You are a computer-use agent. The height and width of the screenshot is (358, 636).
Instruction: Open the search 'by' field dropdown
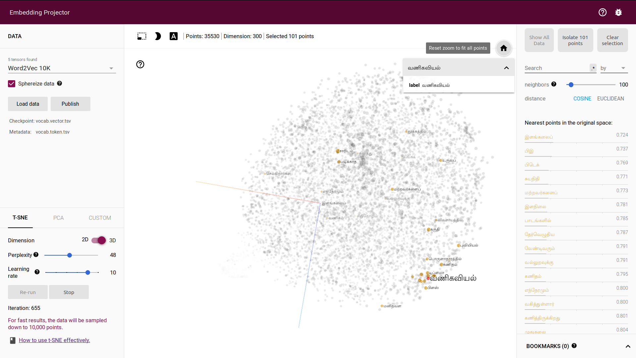point(614,68)
